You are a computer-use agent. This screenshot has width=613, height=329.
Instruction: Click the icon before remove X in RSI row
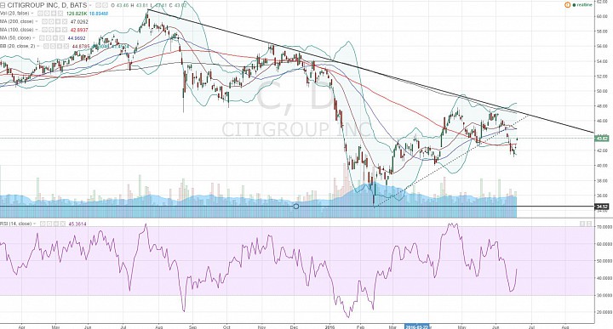56,224
